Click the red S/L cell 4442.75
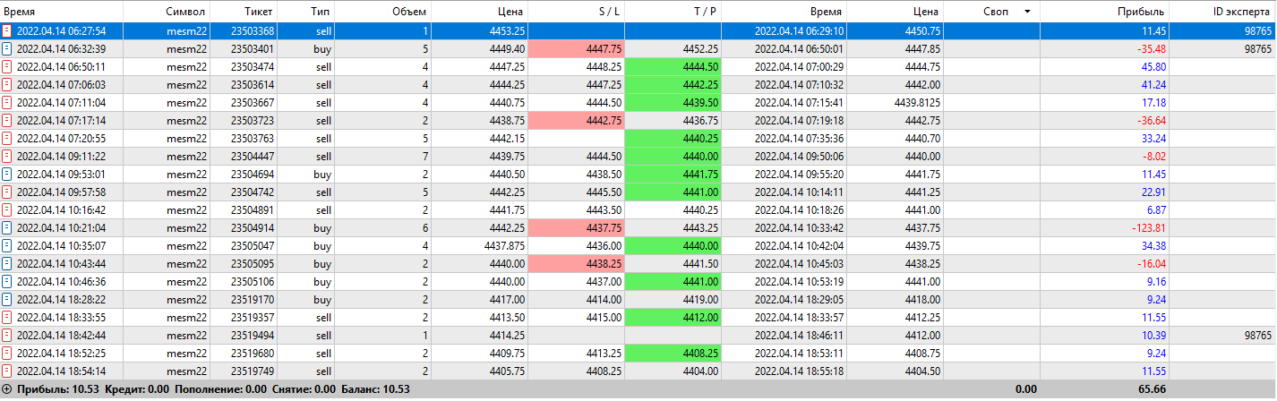This screenshot has width=1277, height=401. pos(576,120)
